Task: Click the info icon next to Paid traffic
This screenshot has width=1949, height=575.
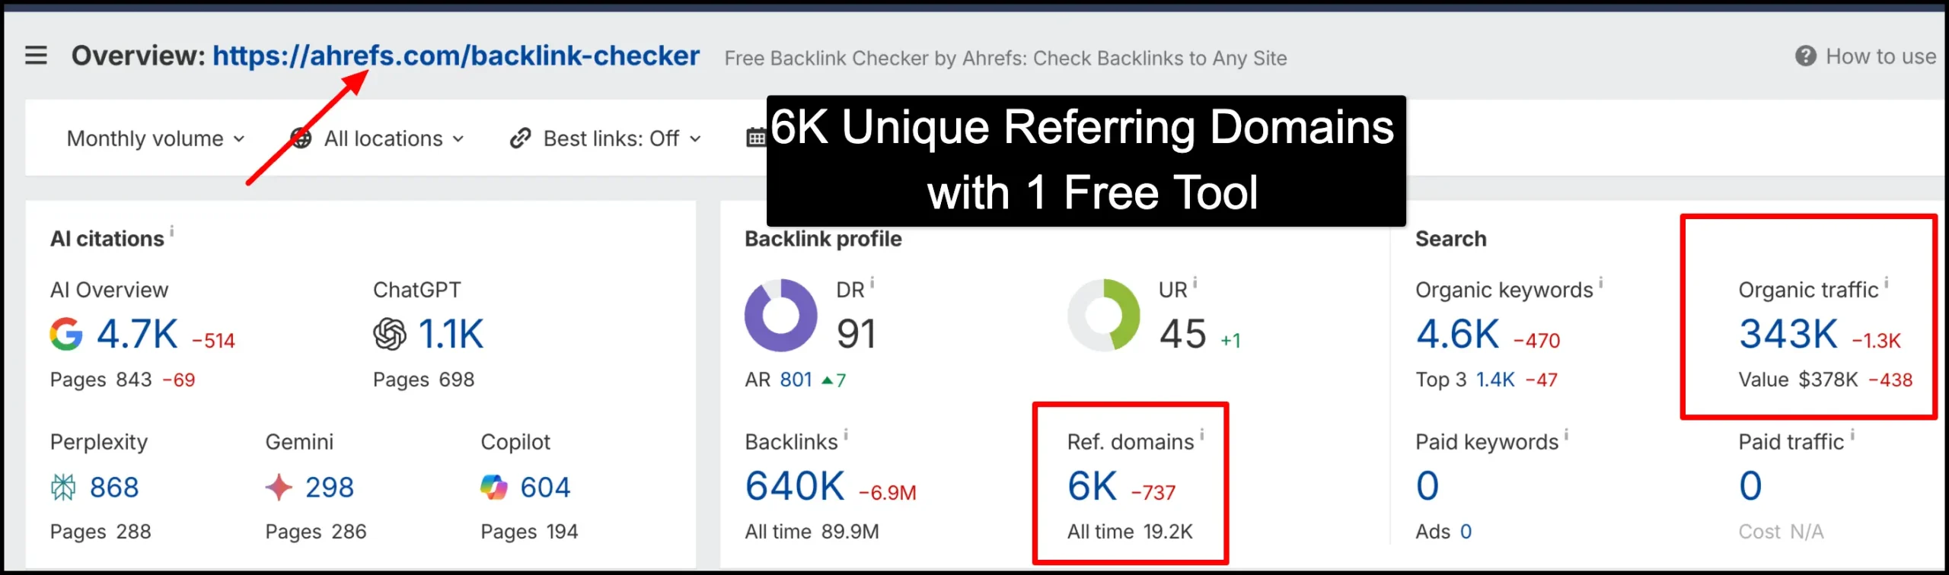Action: point(1852,434)
